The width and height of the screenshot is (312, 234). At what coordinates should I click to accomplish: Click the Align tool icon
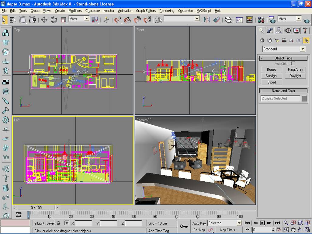(217, 20)
